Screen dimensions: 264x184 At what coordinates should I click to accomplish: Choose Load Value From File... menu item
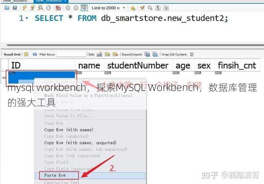(x=71, y=109)
